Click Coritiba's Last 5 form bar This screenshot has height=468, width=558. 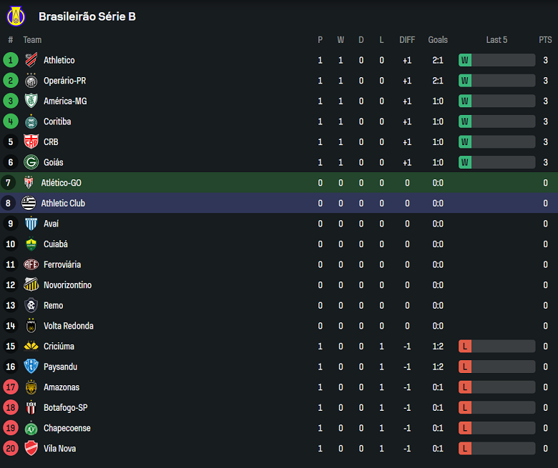pos(496,121)
